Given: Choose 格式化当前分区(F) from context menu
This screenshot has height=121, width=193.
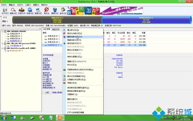Looking at the screenshot, I should point(83,33).
